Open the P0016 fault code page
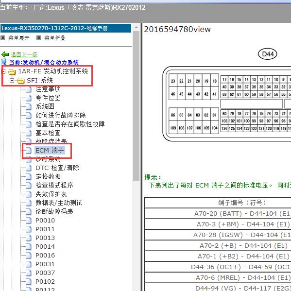 click(45, 255)
